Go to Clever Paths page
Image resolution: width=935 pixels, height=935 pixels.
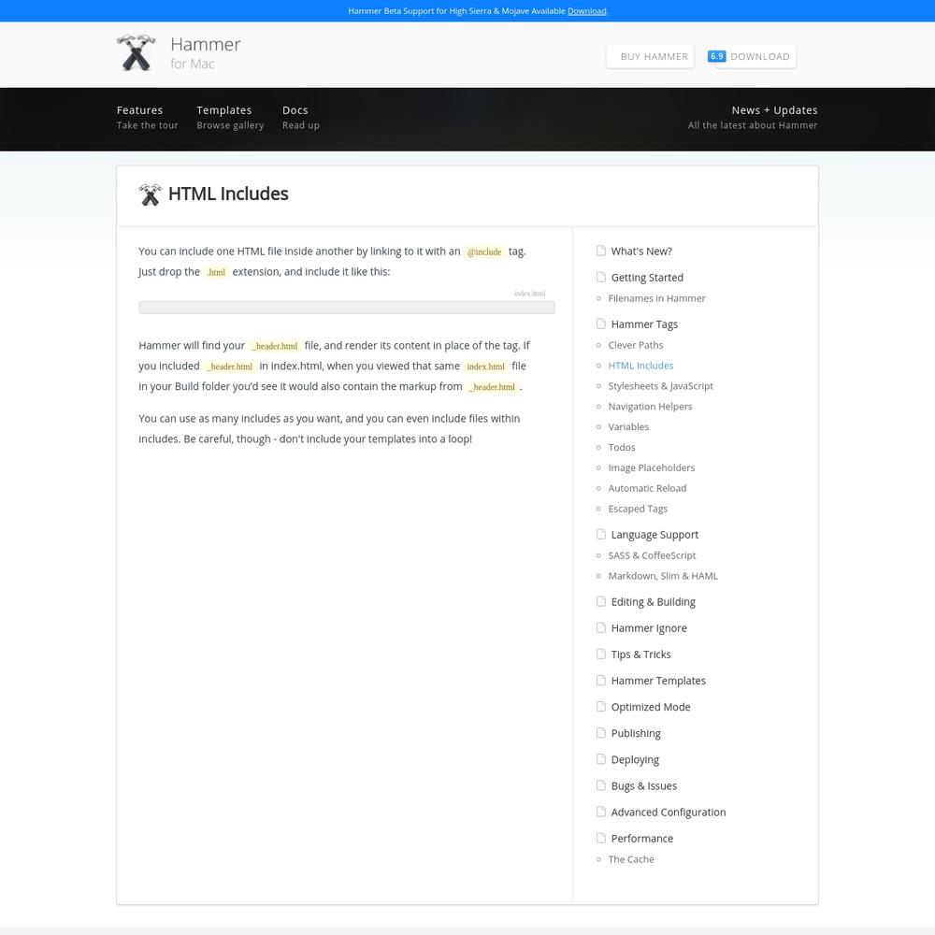coord(636,345)
